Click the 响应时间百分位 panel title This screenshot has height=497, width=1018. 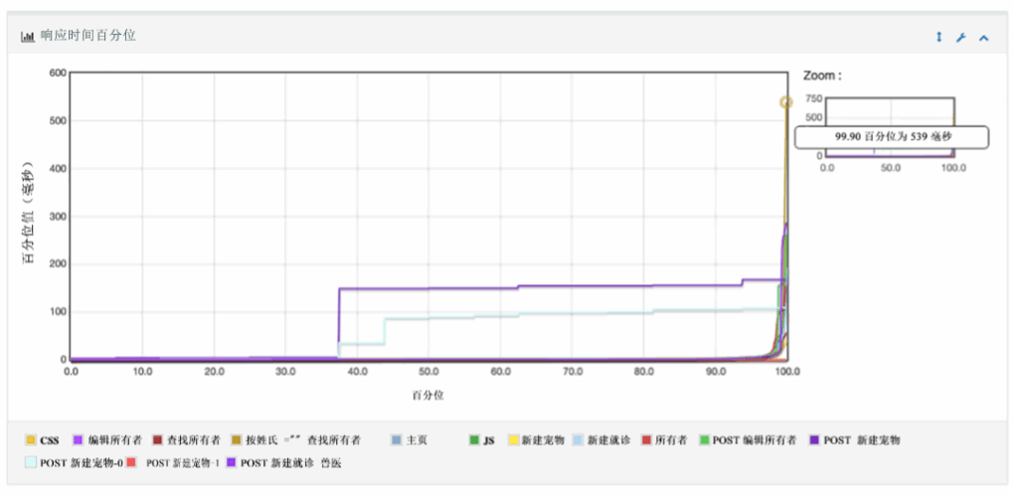click(87, 36)
